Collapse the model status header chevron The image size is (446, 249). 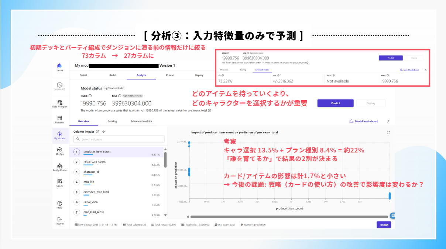[388, 121]
